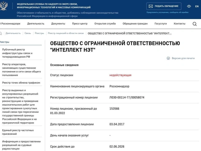Go to 'Реестр лицензий в области связи' breadcrumb
The width and height of the screenshot is (201, 151).
66,33
